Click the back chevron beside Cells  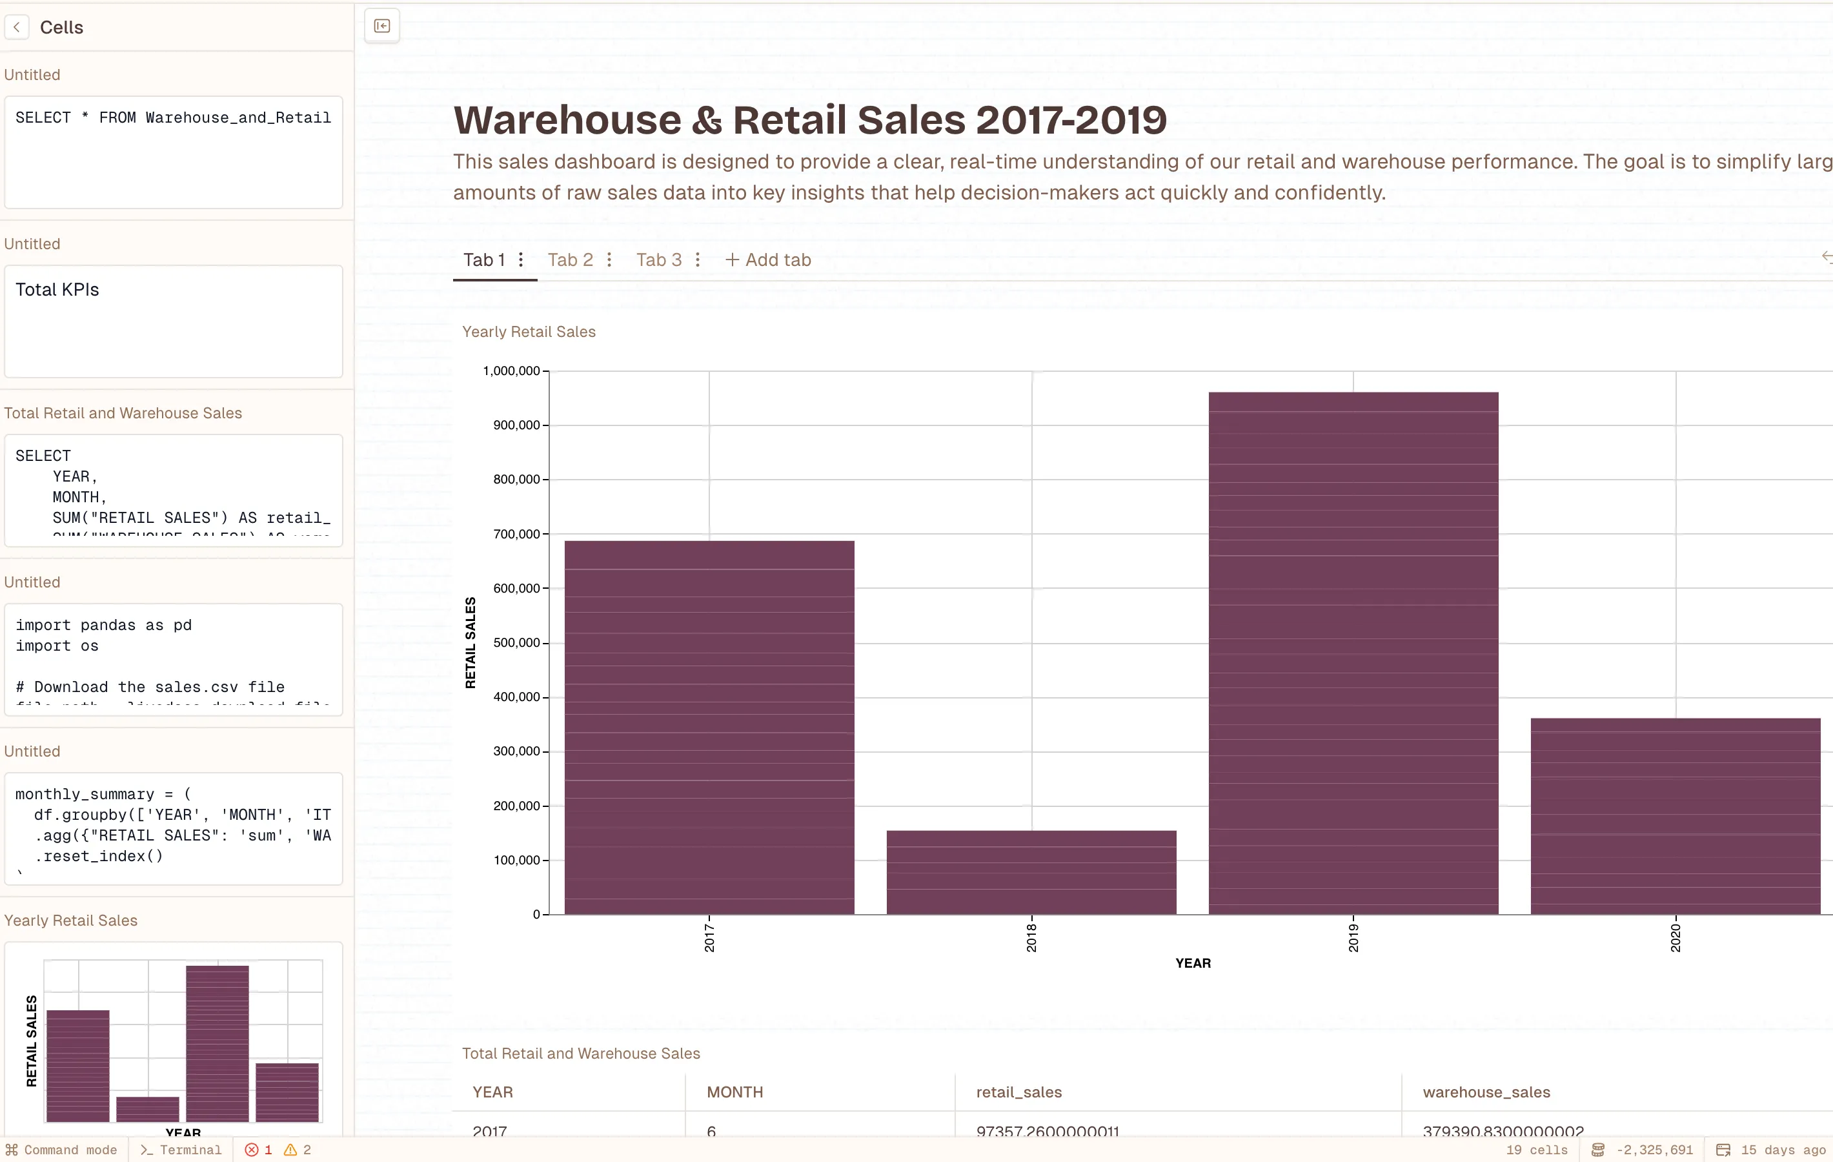17,27
